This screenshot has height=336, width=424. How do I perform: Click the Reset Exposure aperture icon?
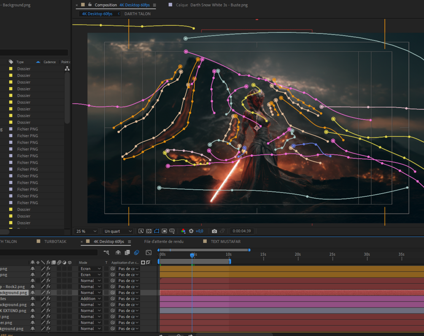(191, 231)
